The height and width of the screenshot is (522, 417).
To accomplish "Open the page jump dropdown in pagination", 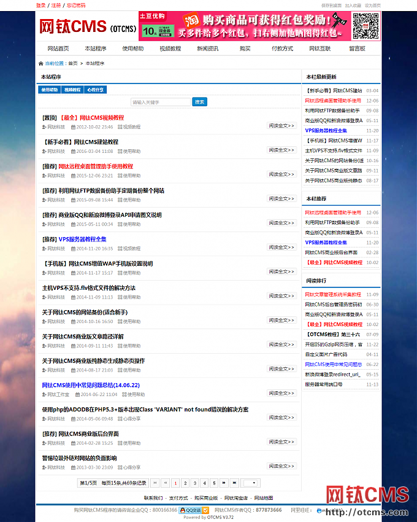I will point(251,483).
